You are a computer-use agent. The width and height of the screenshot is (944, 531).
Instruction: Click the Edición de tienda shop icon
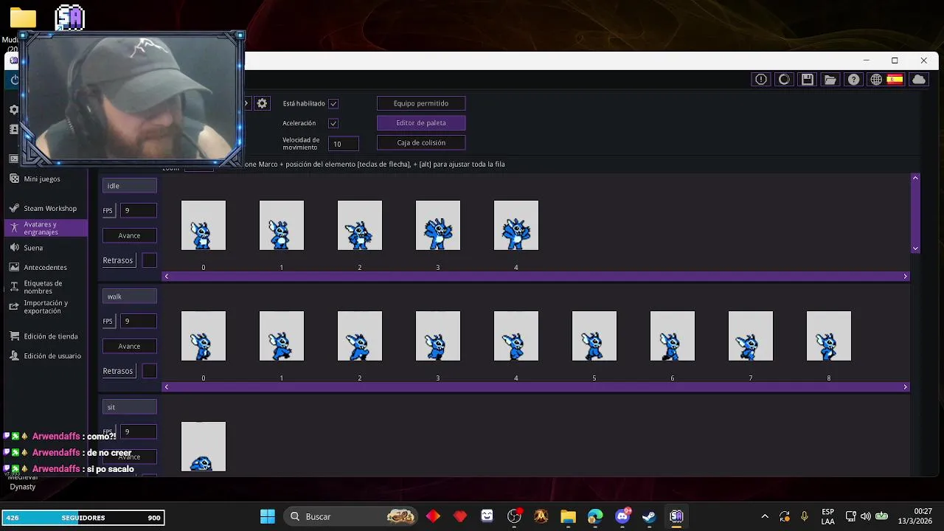click(x=14, y=336)
